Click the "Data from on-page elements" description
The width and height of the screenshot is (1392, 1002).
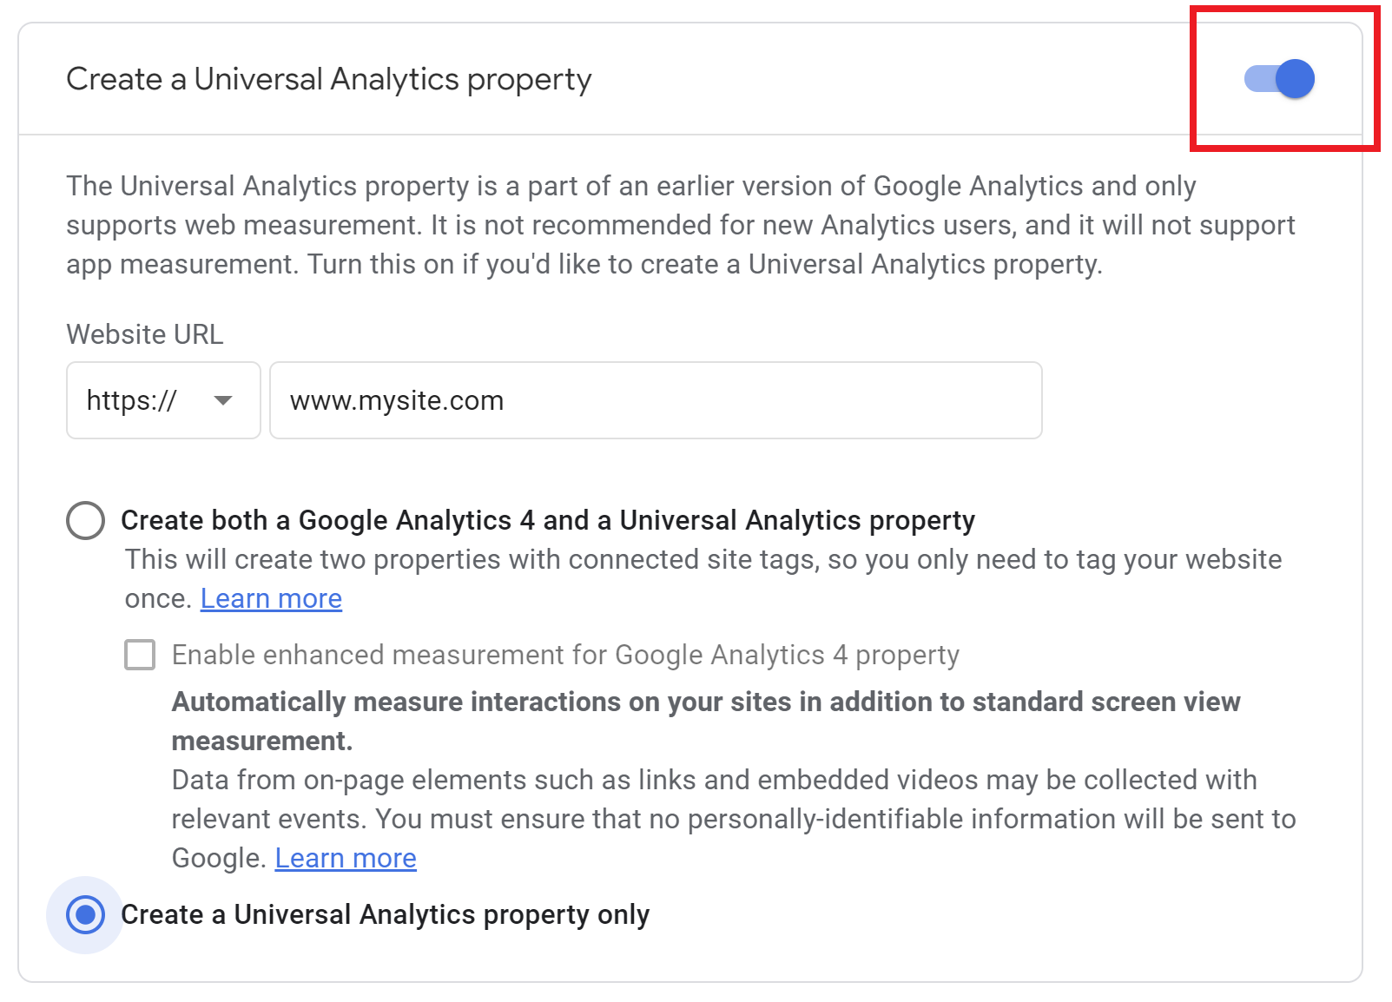point(714,781)
